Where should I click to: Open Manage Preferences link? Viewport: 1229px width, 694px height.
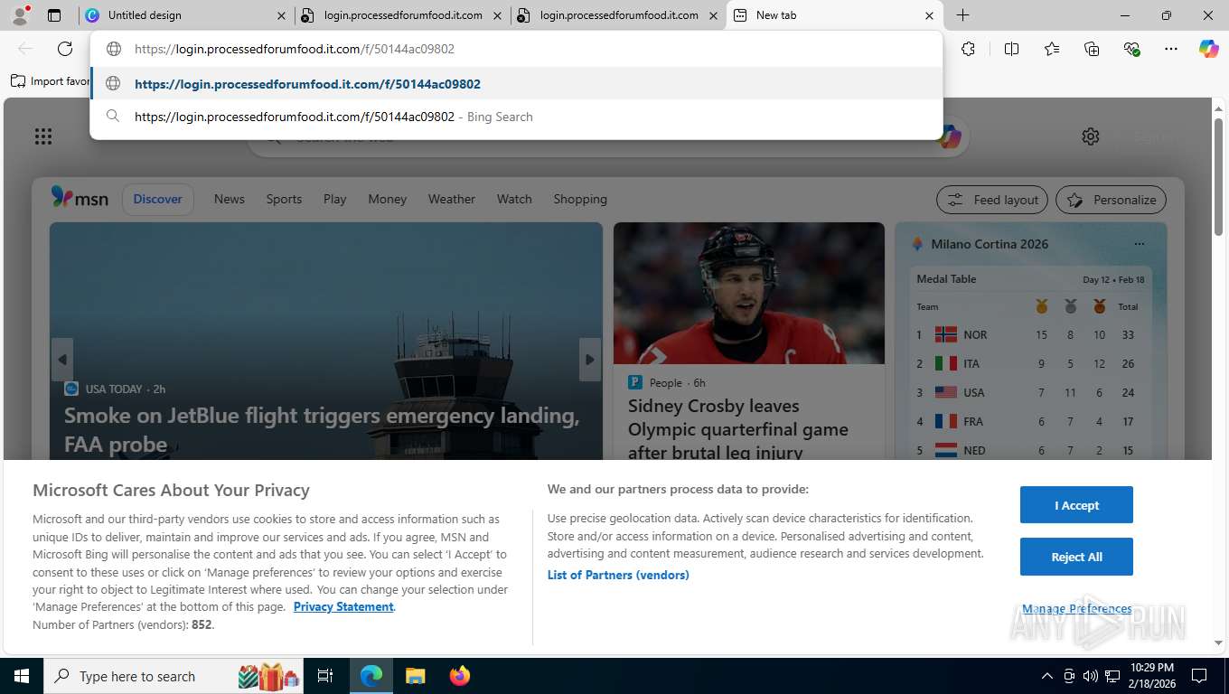click(1076, 608)
